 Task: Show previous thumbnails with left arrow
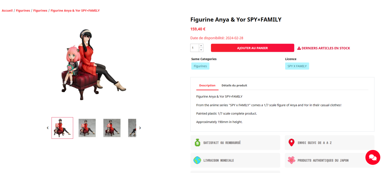[47, 128]
